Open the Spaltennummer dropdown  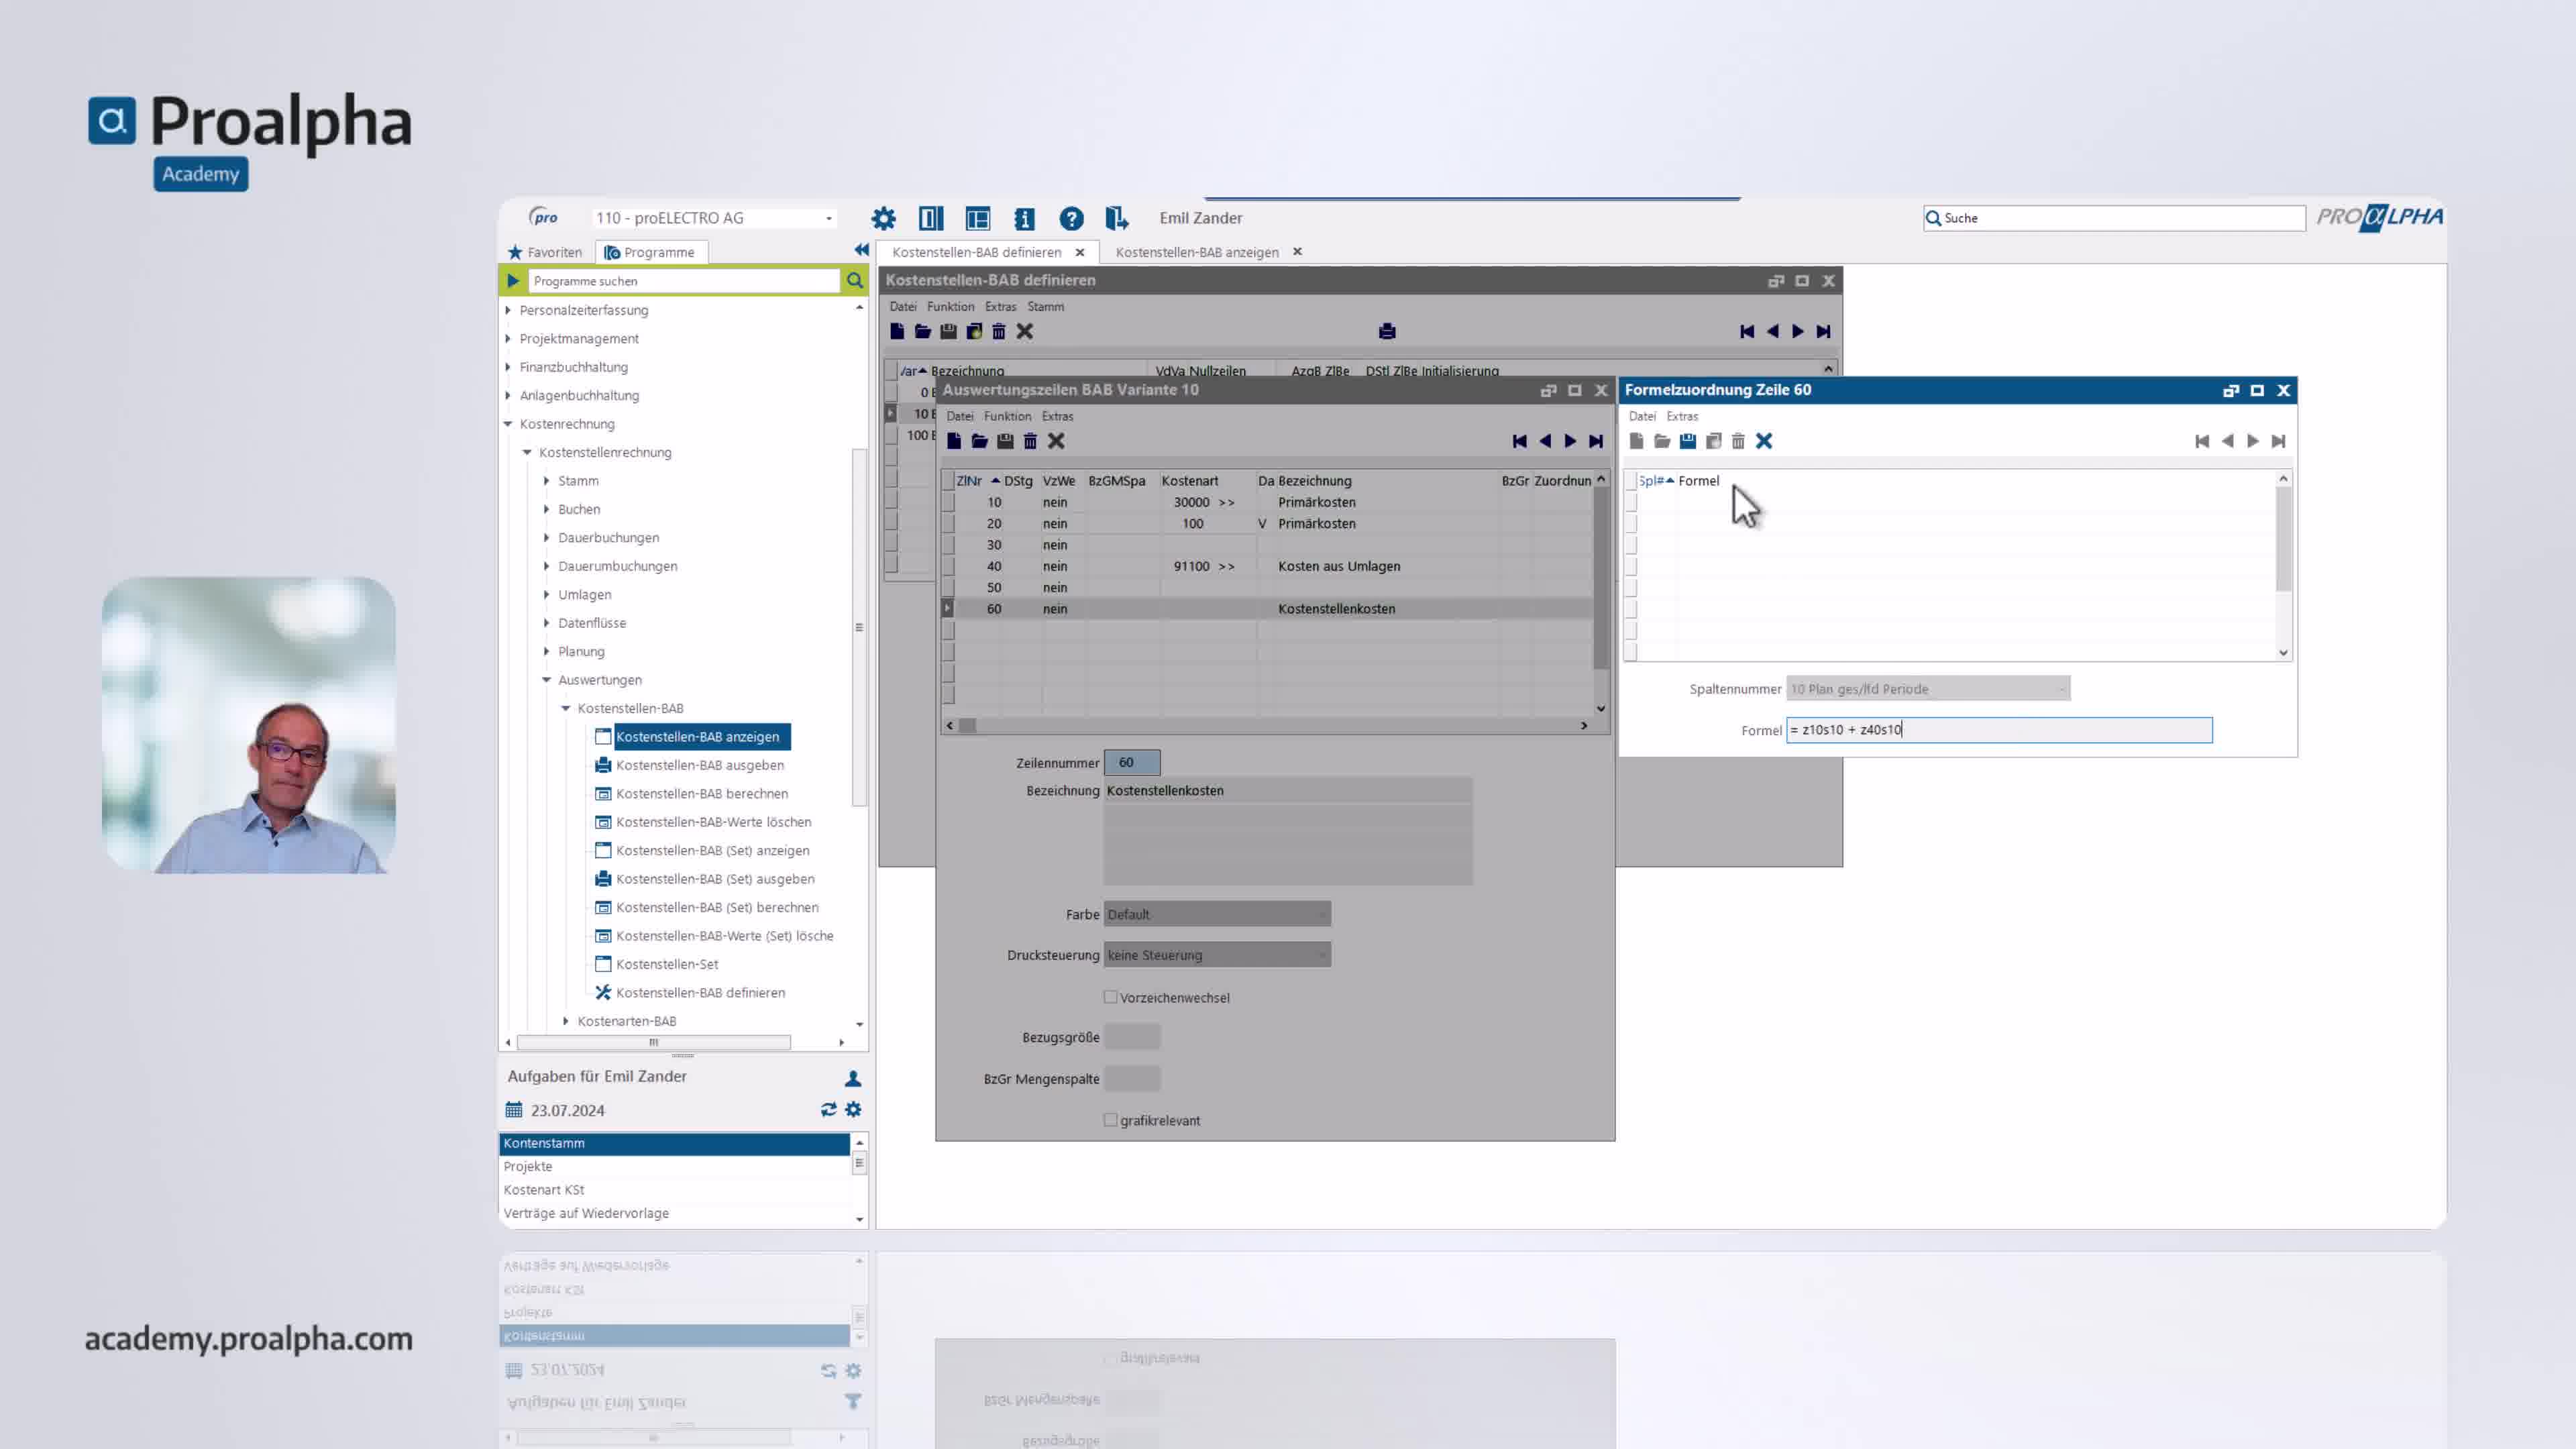pos(1927,689)
